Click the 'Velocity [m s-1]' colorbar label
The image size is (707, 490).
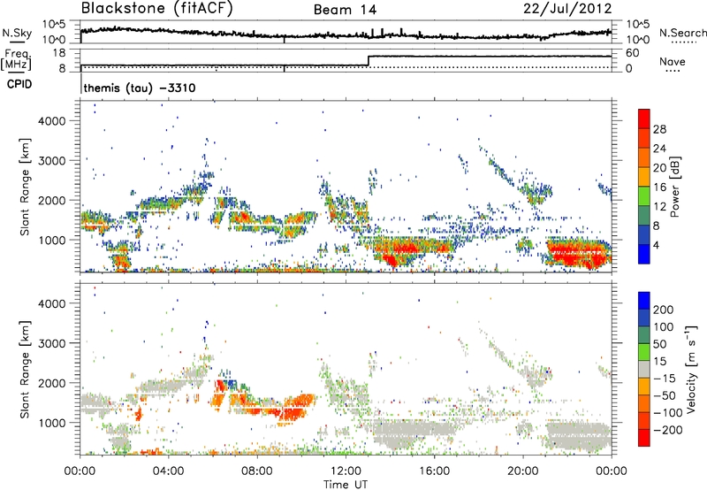(690, 369)
